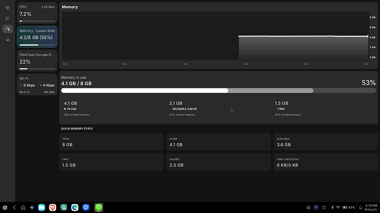Open the process list icon in sidebar
380x213 pixels.
[x=8, y=18]
